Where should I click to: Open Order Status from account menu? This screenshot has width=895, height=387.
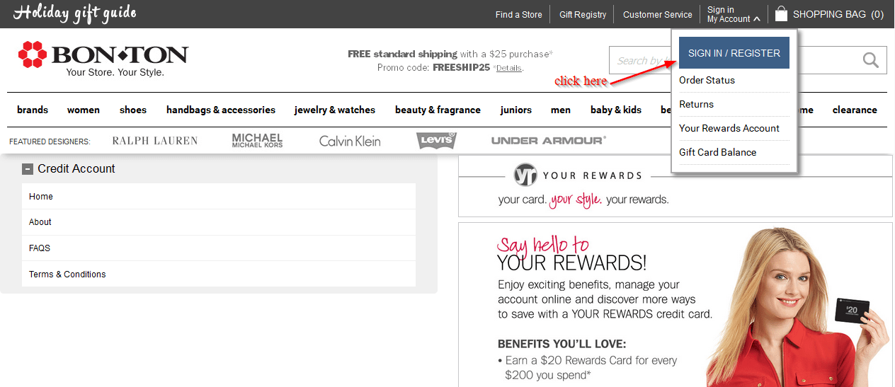[x=707, y=80]
